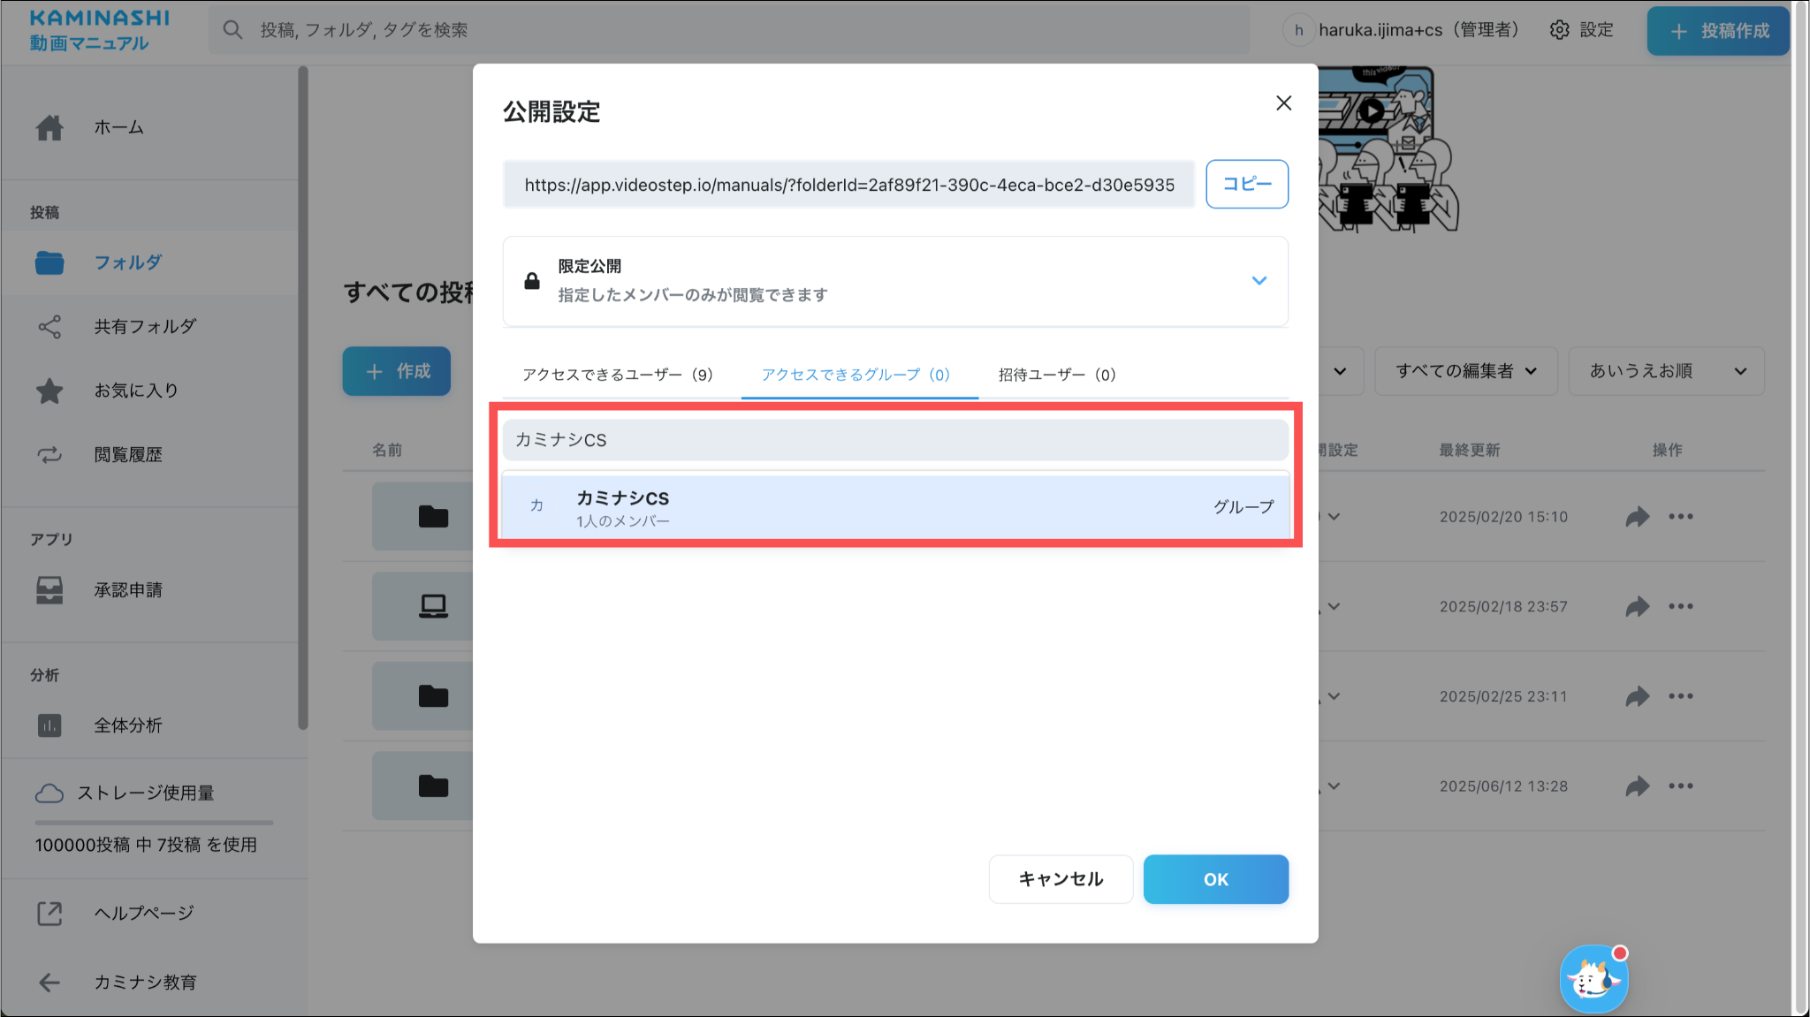Open the すべての編集者 filter dropdown

[x=1466, y=371]
